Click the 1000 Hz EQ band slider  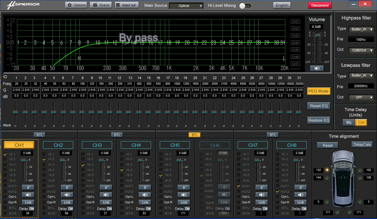[177, 112]
